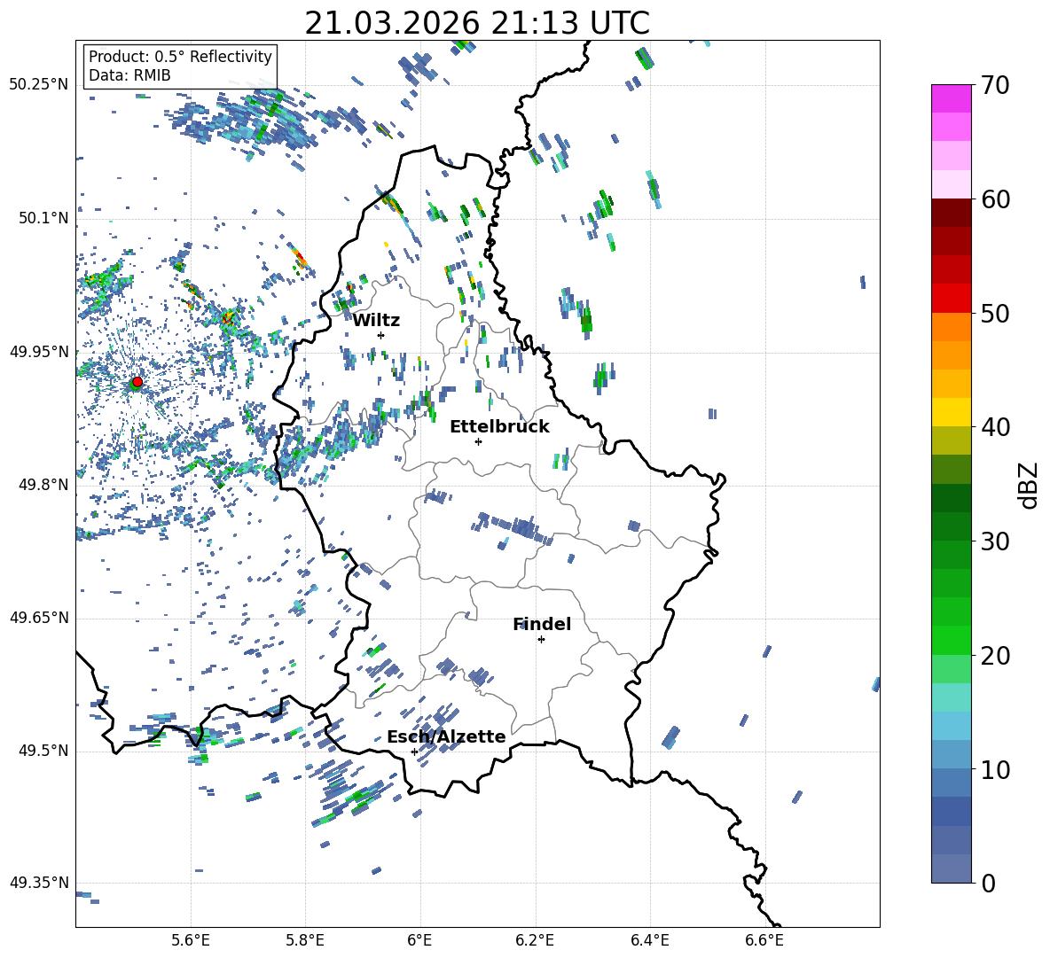
Task: Click the 50.25°N latitude axis label
Action: (38, 85)
